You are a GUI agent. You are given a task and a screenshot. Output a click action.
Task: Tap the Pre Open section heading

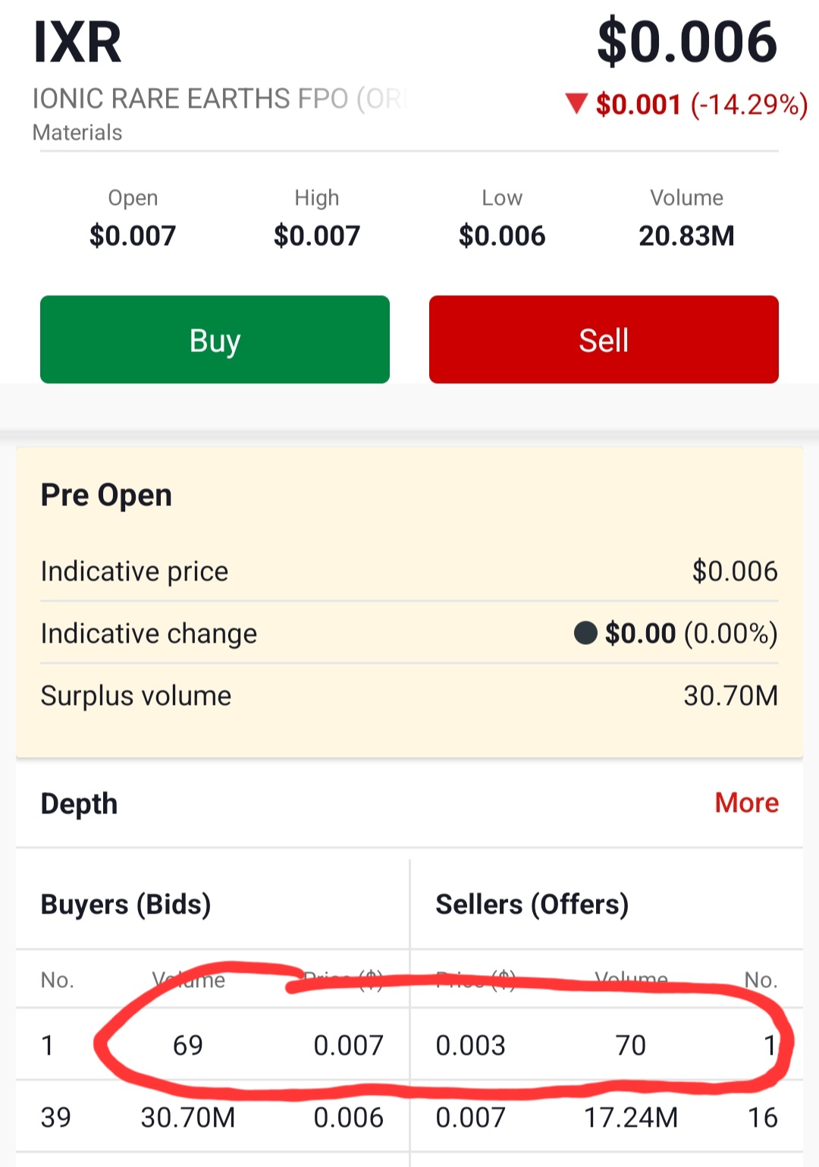point(106,495)
